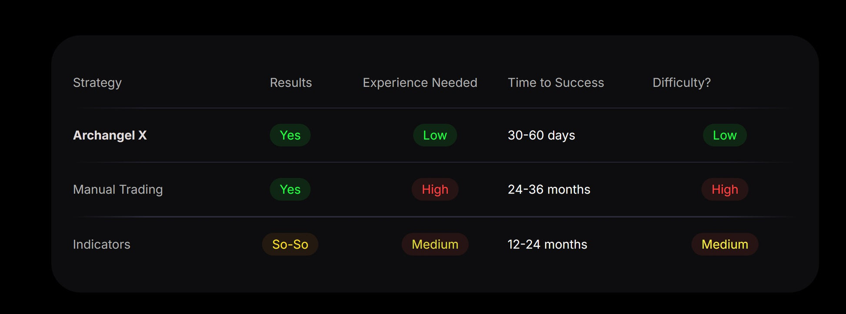Select the Difficulty? column header
846x314 pixels.
point(681,82)
